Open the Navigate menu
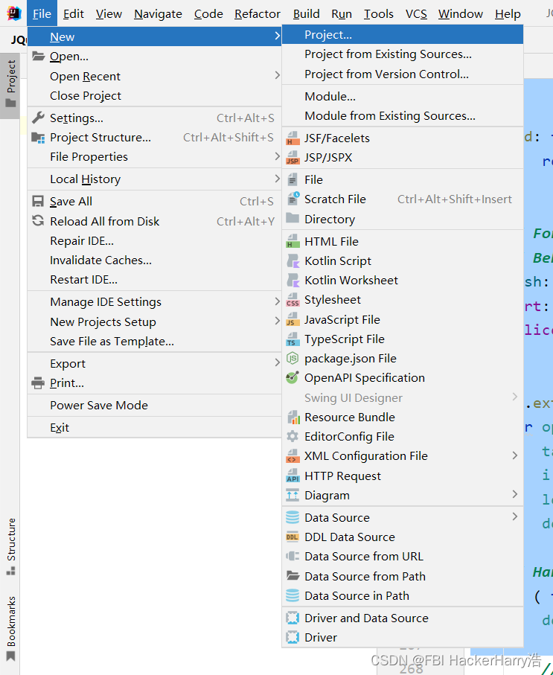 pos(158,14)
